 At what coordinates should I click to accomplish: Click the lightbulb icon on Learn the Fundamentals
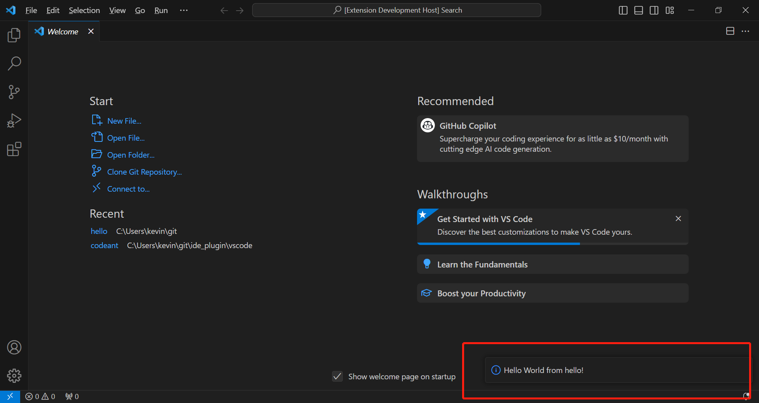tap(427, 264)
